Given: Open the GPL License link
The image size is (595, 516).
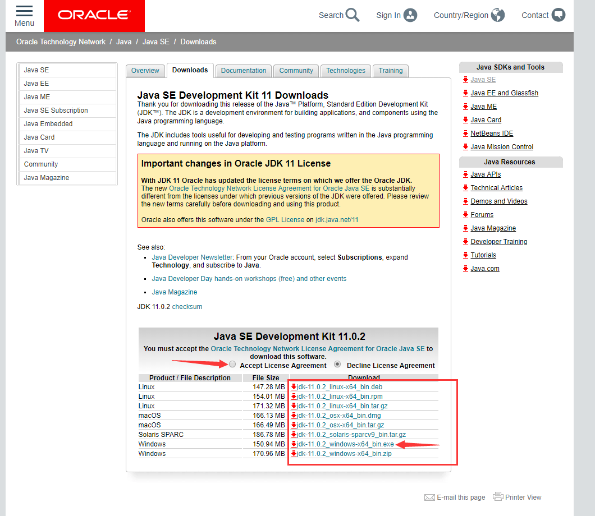Looking at the screenshot, I should pyautogui.click(x=285, y=219).
